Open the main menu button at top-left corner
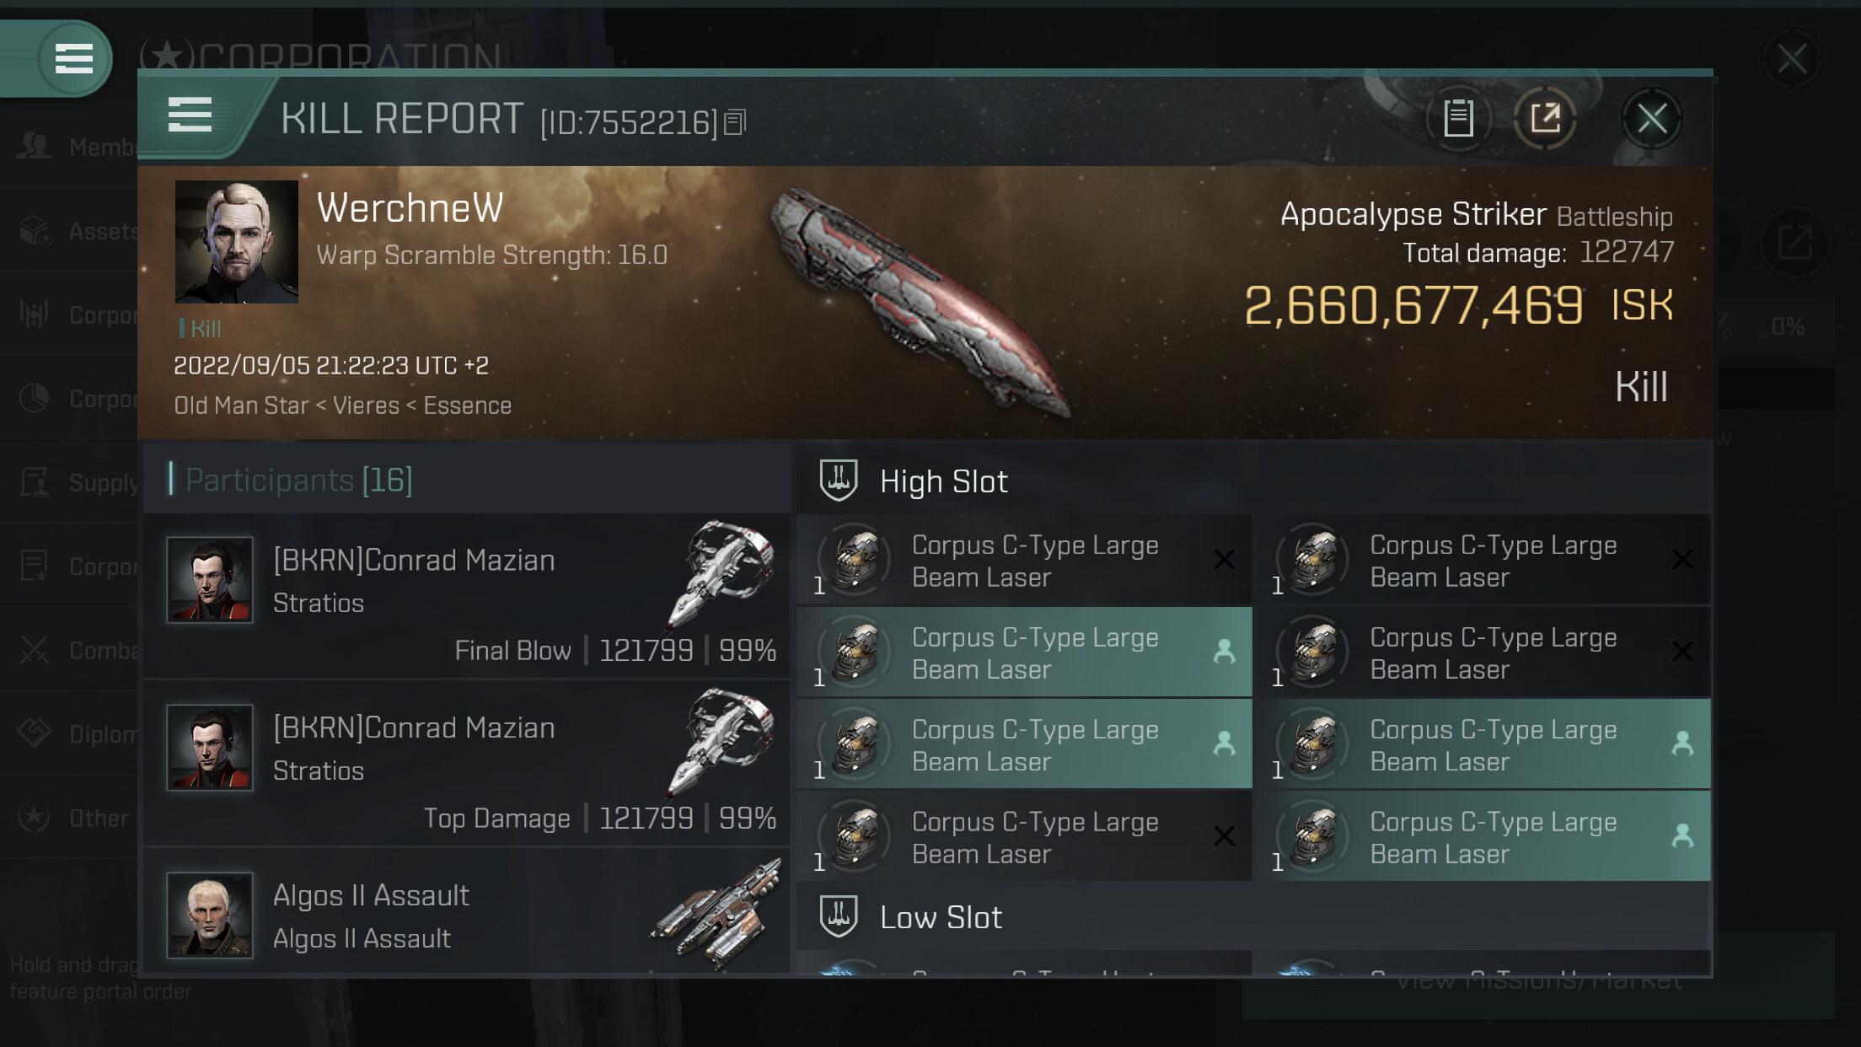1861x1047 pixels. click(73, 59)
